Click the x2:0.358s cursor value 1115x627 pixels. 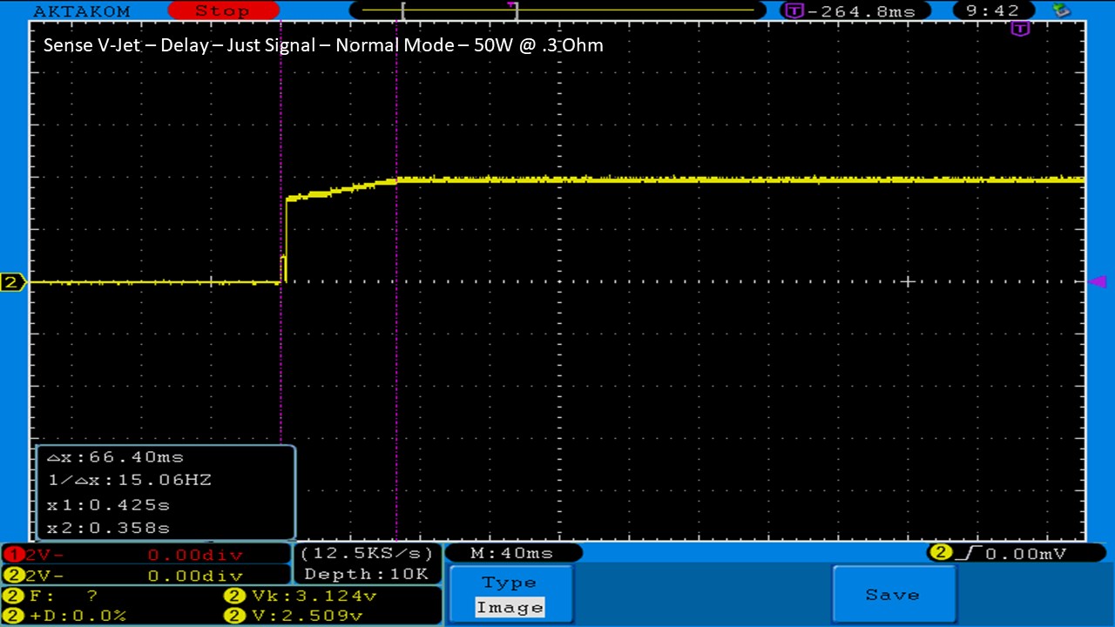pyautogui.click(x=108, y=528)
